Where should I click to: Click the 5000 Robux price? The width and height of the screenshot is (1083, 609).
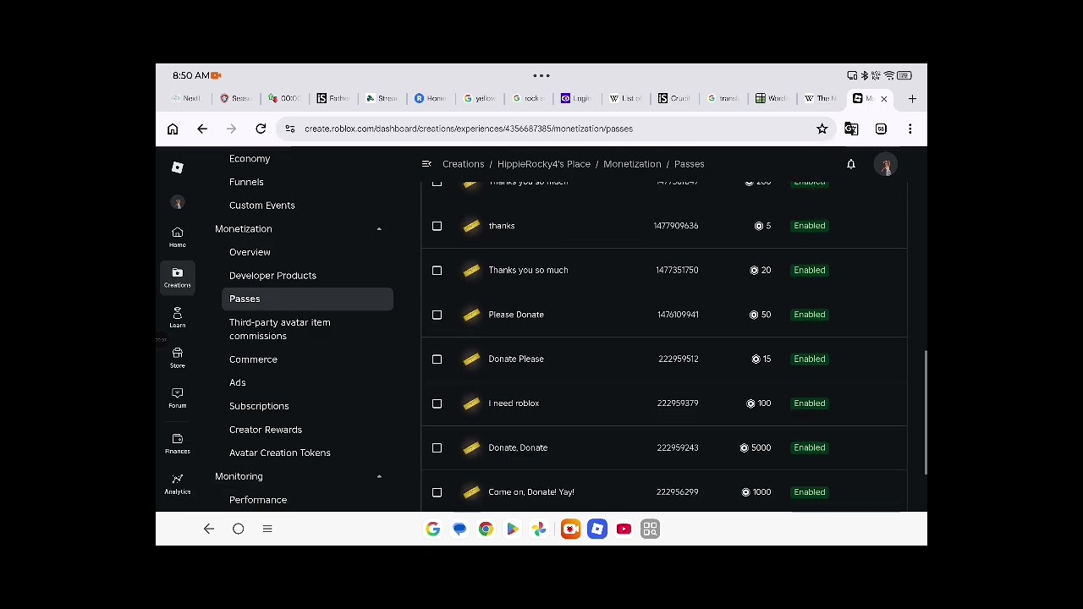[755, 447]
